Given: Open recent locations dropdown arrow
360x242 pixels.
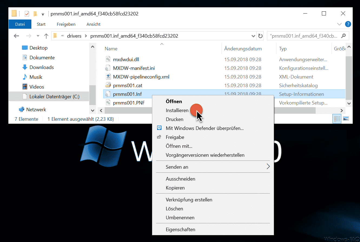Looking at the screenshot, I should 38,36.
